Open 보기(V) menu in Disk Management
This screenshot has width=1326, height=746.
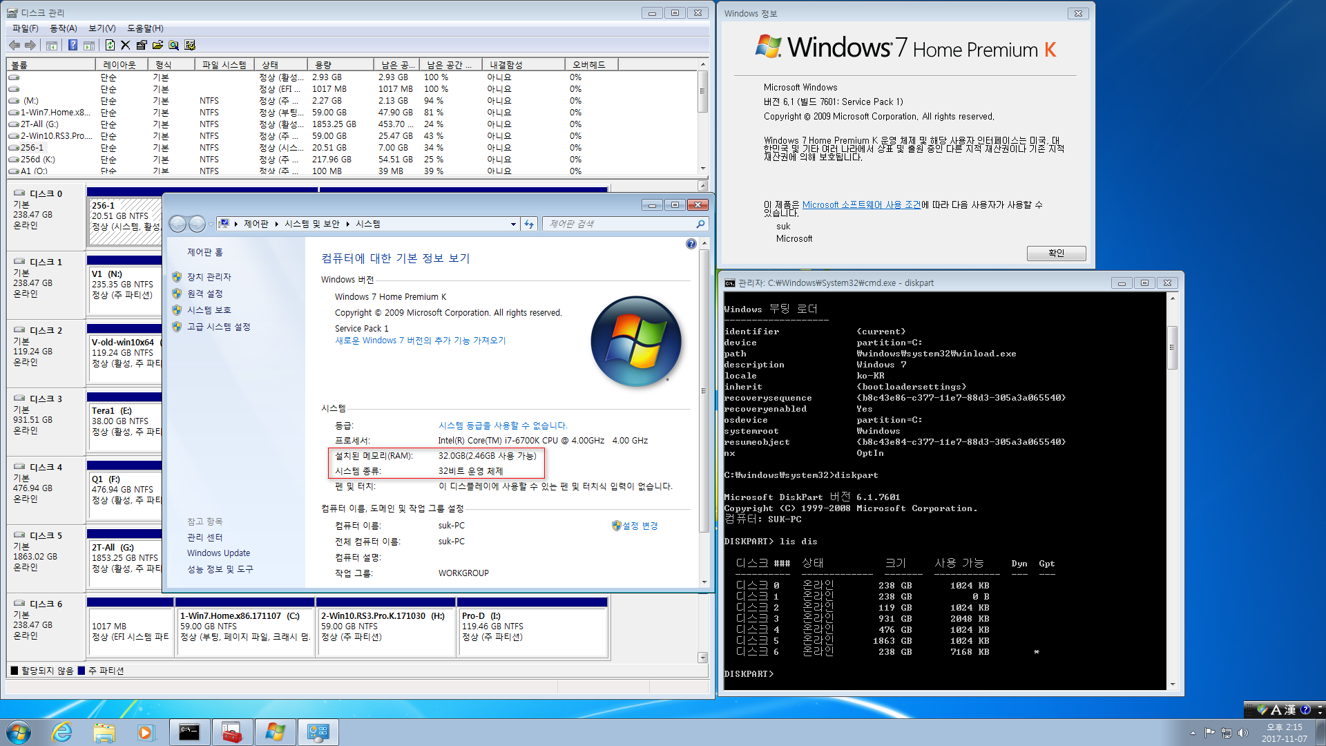102,28
